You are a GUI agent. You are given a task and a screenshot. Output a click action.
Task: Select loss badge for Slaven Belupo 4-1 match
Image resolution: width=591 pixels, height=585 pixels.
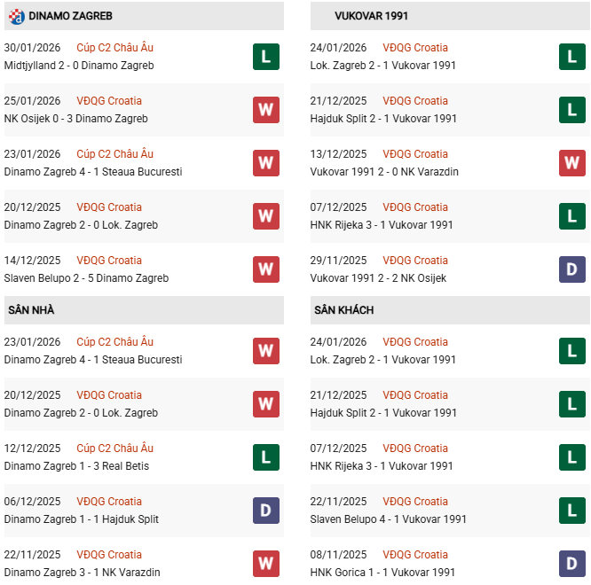pyautogui.click(x=572, y=511)
